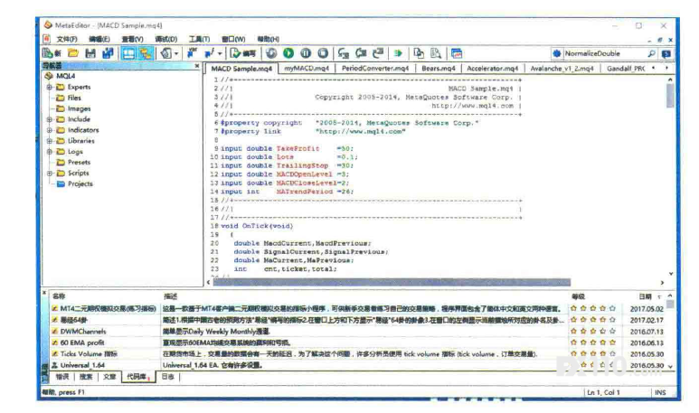699x413 pixels.
Task: Click the code editor horizontal scrollbar
Action: [x=392, y=283]
